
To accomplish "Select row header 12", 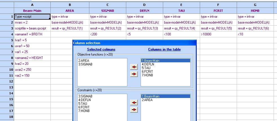I will coord(7,81).
